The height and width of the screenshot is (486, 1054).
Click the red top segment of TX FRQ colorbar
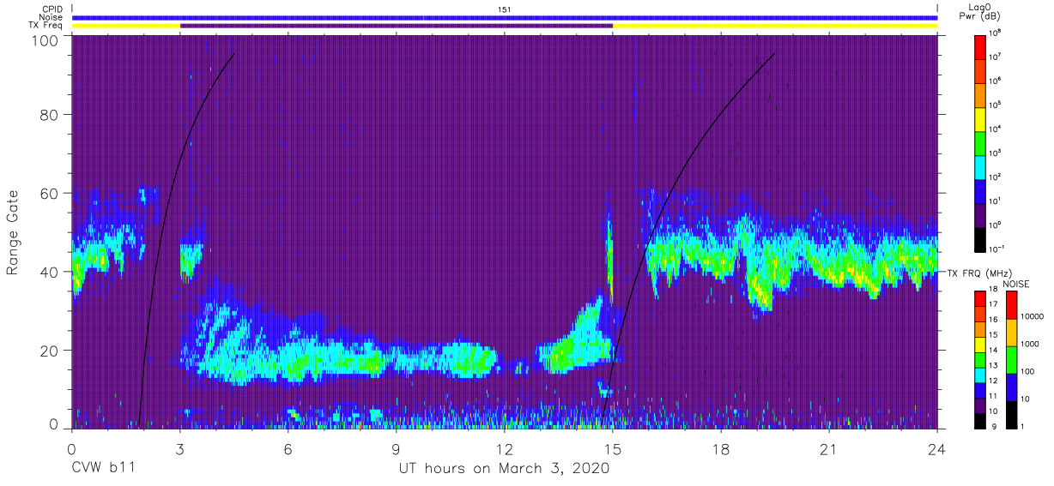point(980,298)
